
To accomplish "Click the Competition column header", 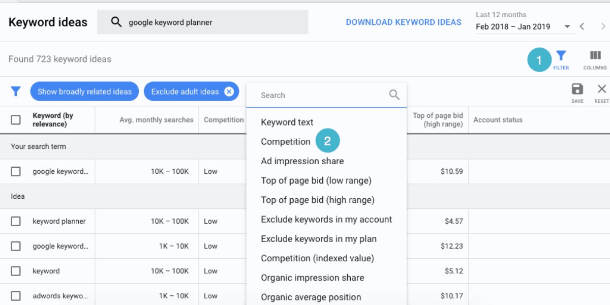I will point(224,120).
